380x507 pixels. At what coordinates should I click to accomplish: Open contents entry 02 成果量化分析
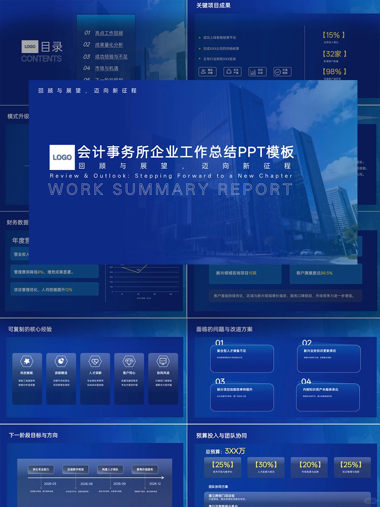pos(103,45)
